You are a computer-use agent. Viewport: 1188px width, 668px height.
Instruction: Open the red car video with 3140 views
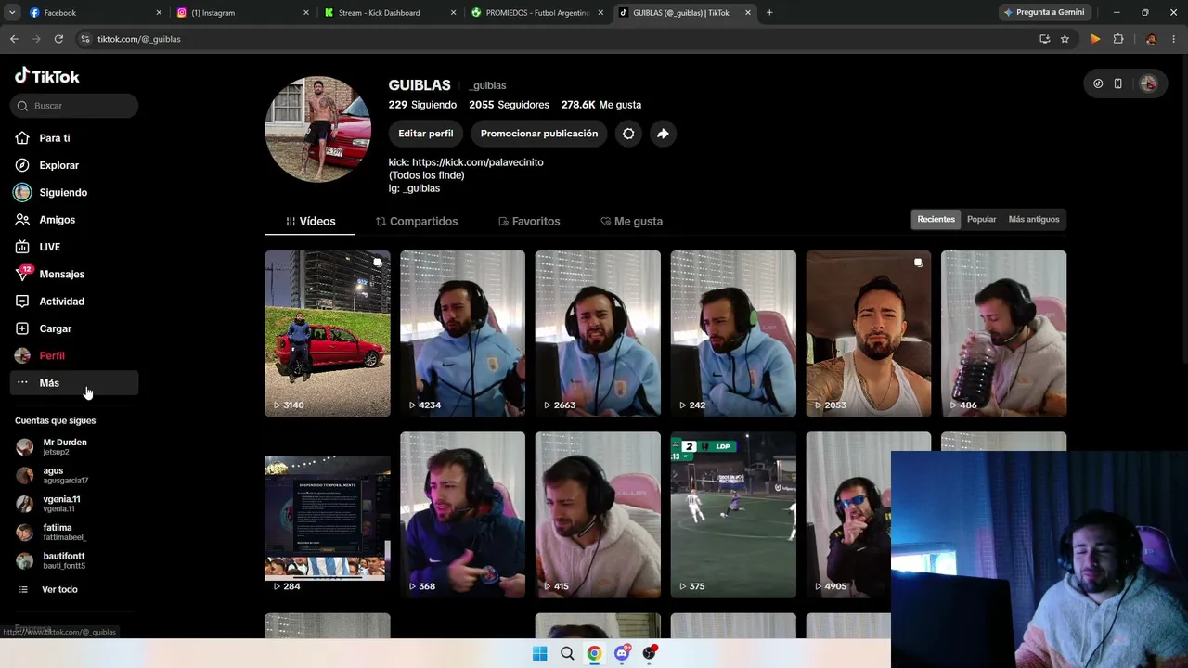(328, 334)
